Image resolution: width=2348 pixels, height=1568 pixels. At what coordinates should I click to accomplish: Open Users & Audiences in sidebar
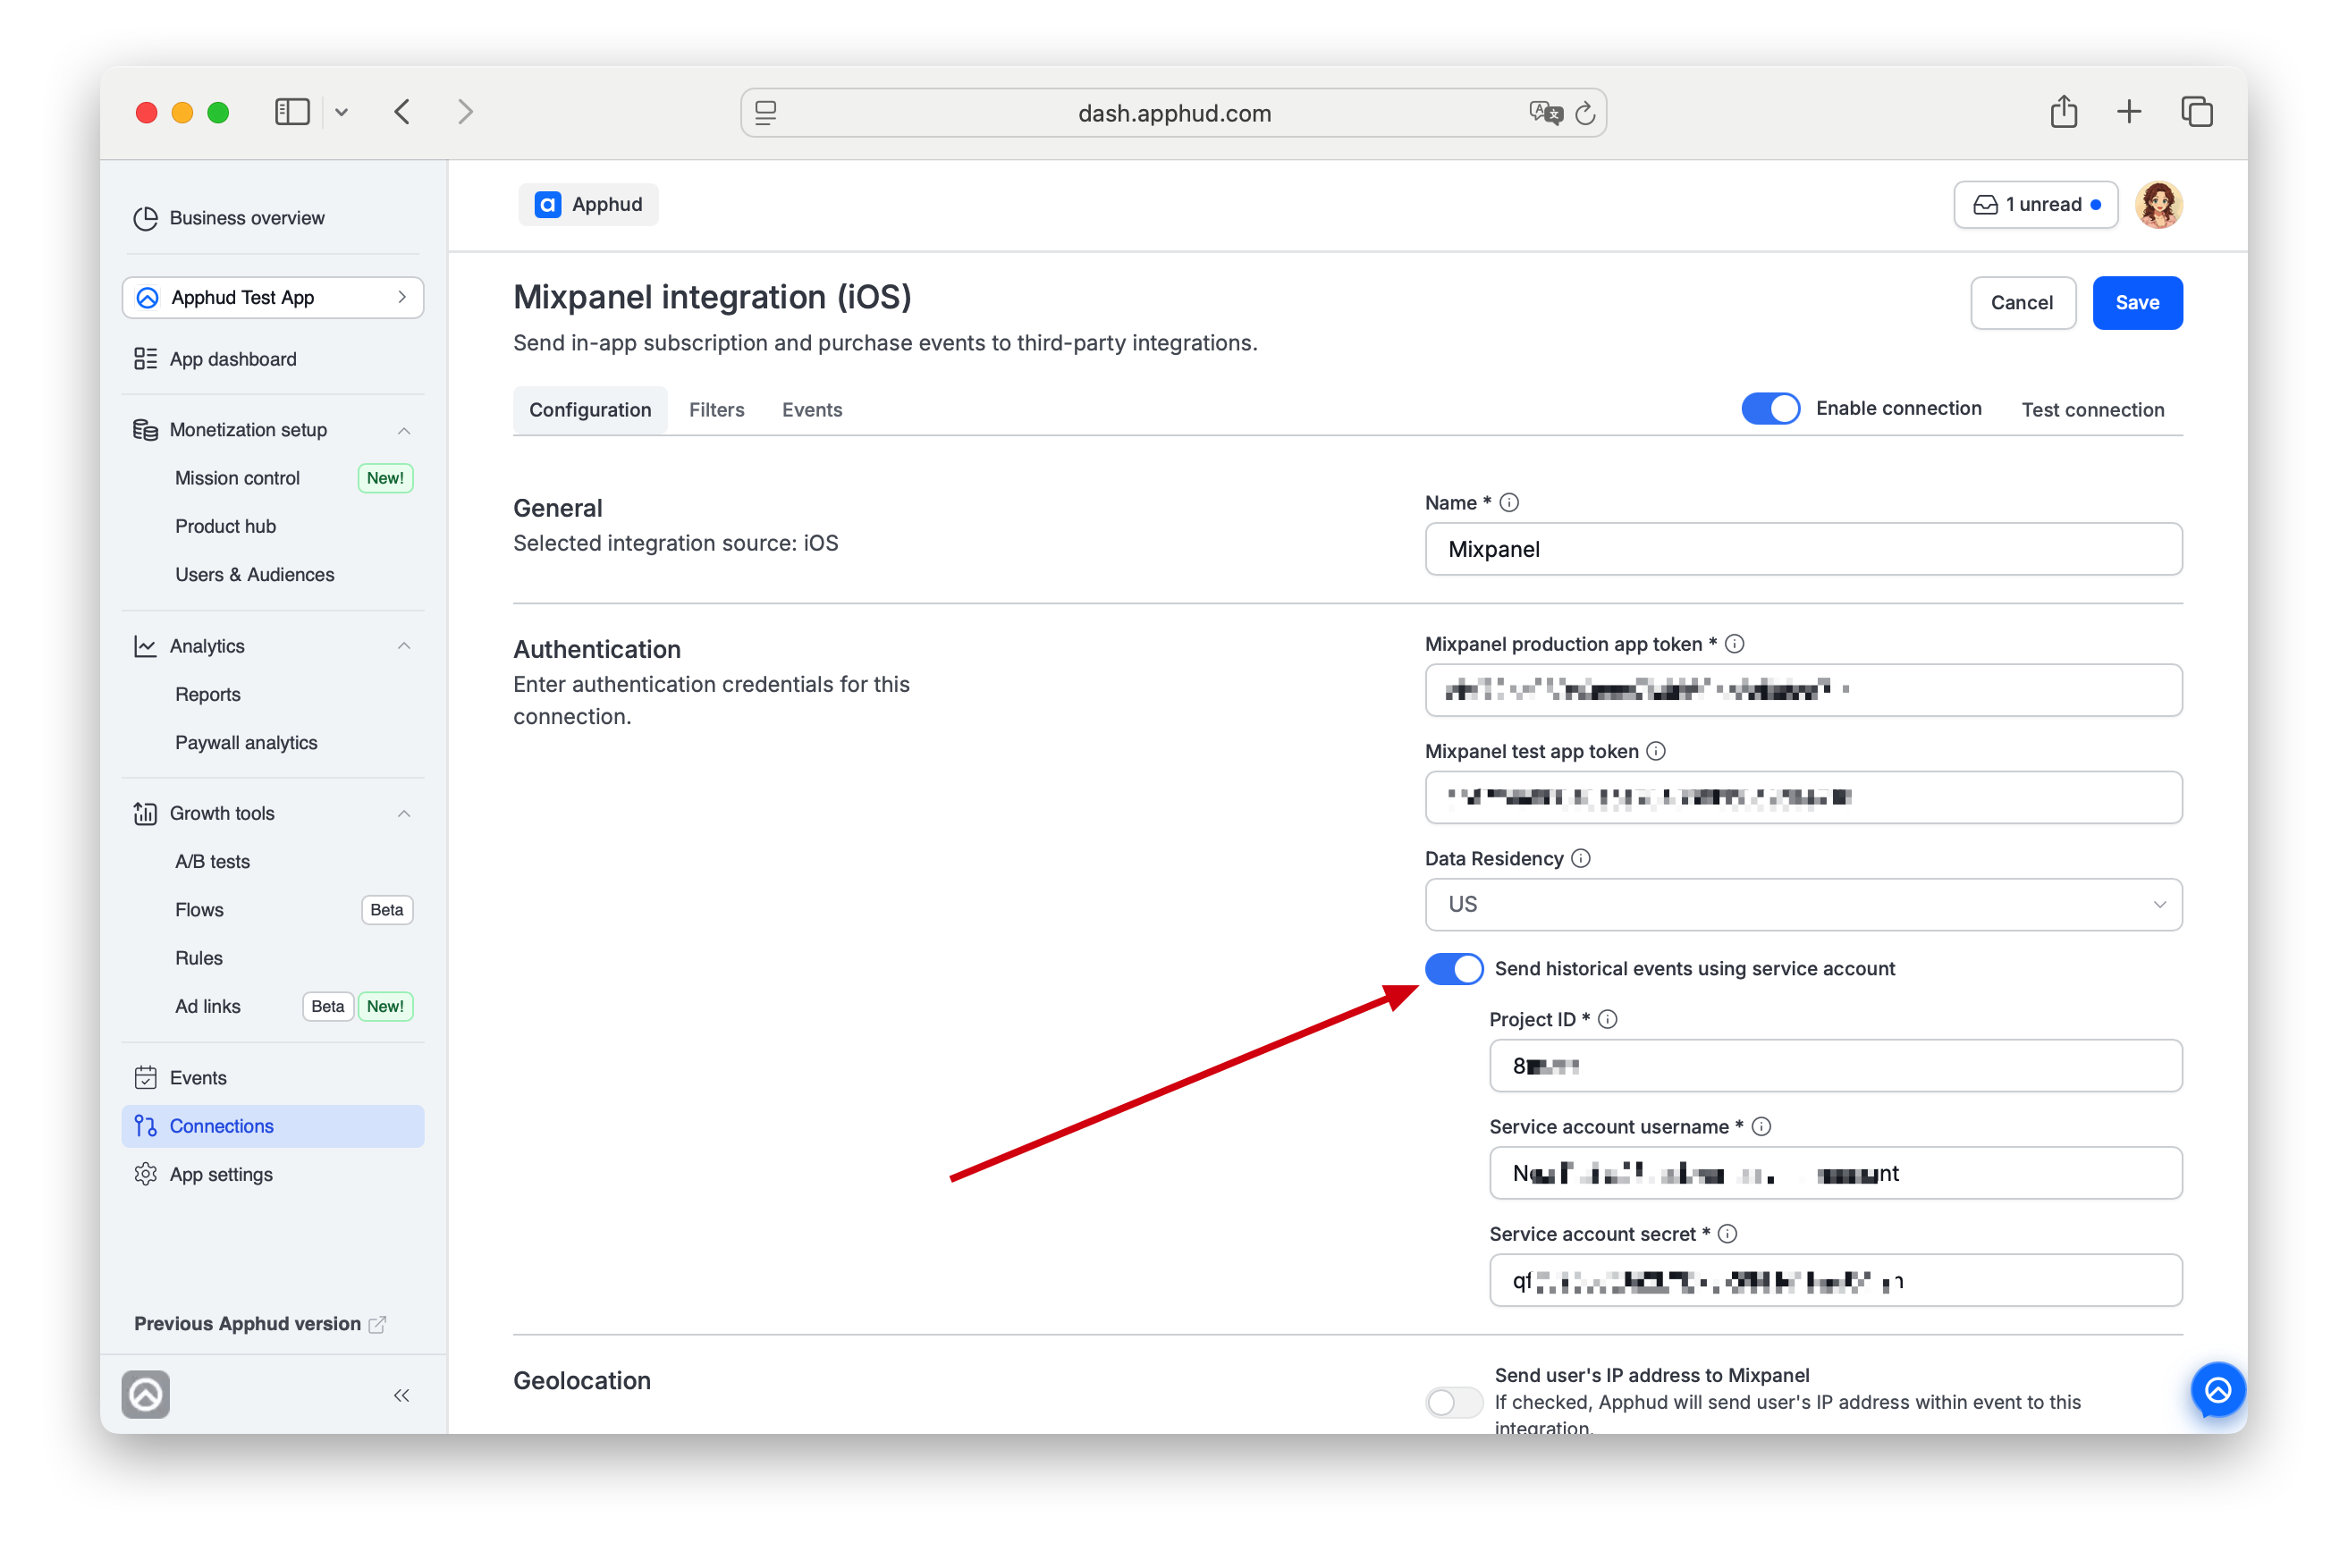254,575
